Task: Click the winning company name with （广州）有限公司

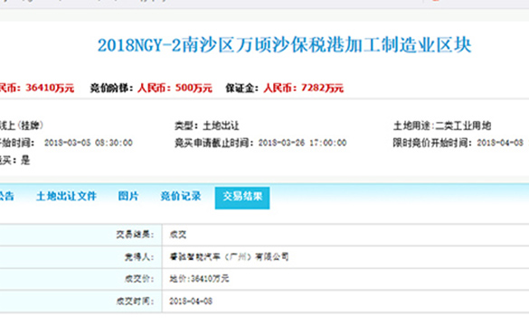Action: (229, 257)
